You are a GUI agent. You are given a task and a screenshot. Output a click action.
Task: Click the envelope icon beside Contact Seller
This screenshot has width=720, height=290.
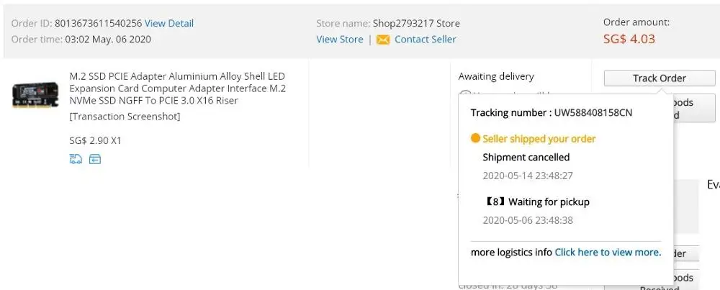tap(383, 40)
